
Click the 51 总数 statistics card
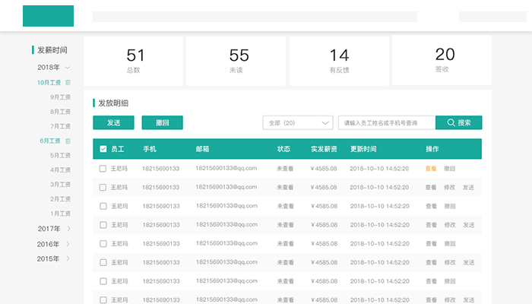pos(133,61)
